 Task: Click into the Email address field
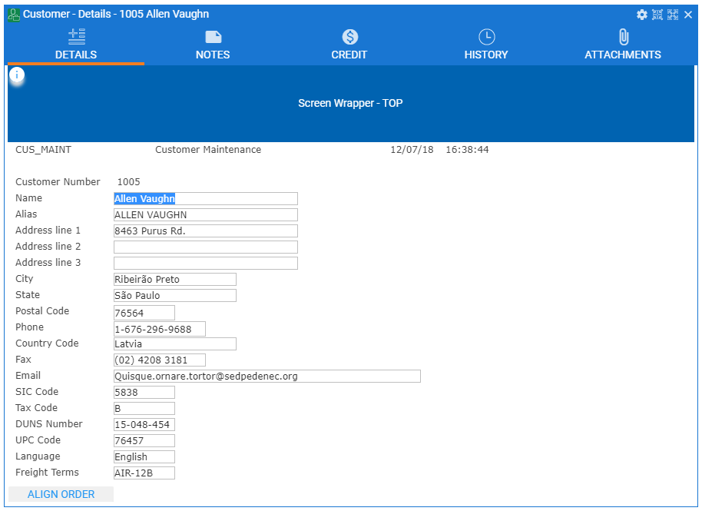(x=267, y=377)
